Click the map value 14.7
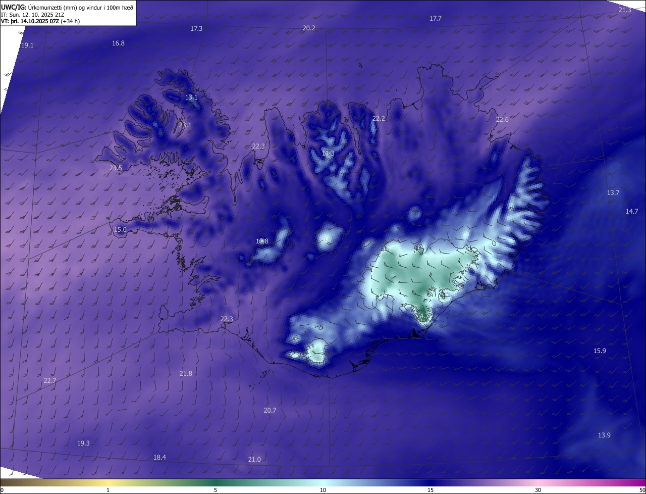646x494 pixels. pos(632,212)
